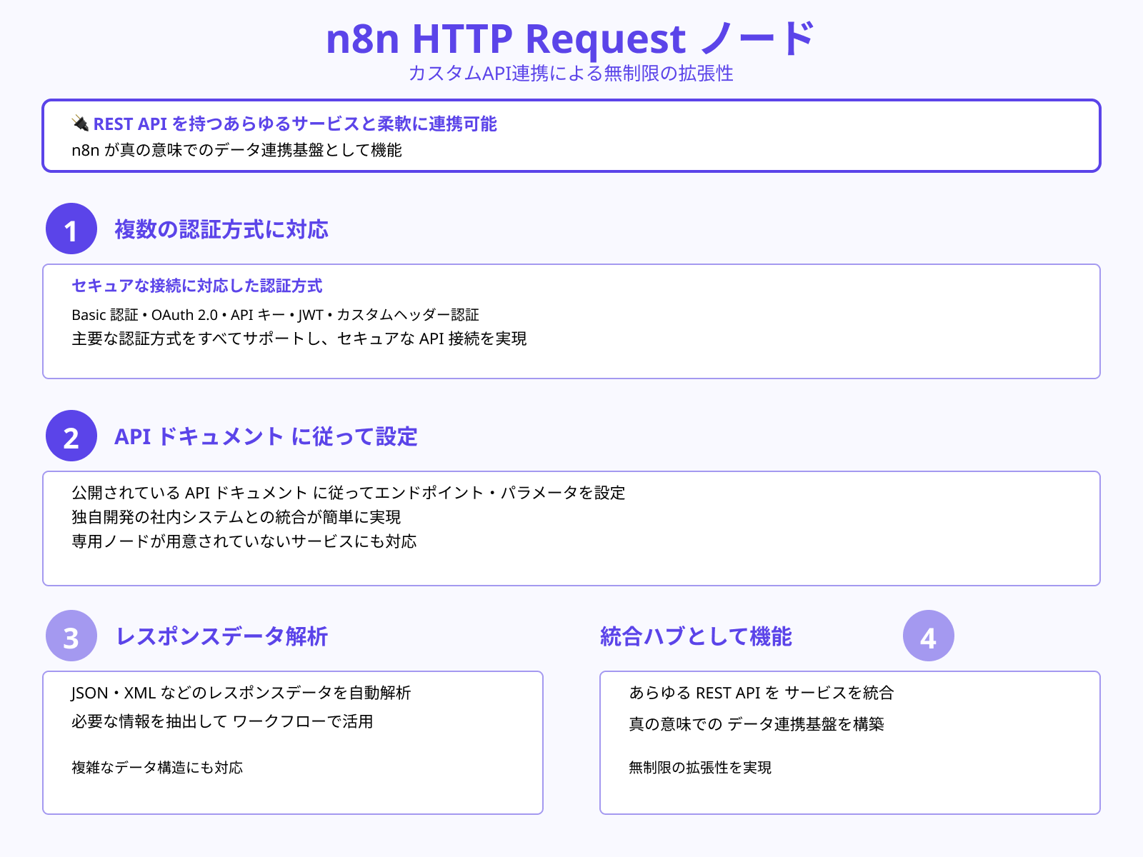Viewport: 1143px width, 857px height.
Task: Click the heading API ドキュメント に従って設定
Action: coord(267,437)
